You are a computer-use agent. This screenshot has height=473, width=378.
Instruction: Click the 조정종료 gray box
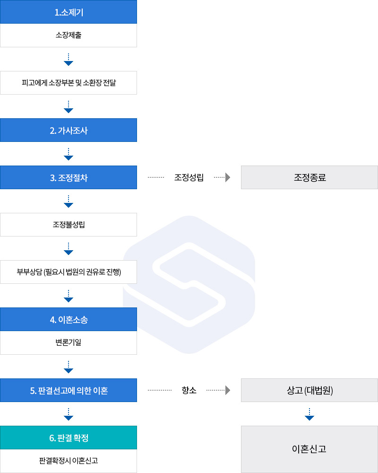tap(309, 177)
